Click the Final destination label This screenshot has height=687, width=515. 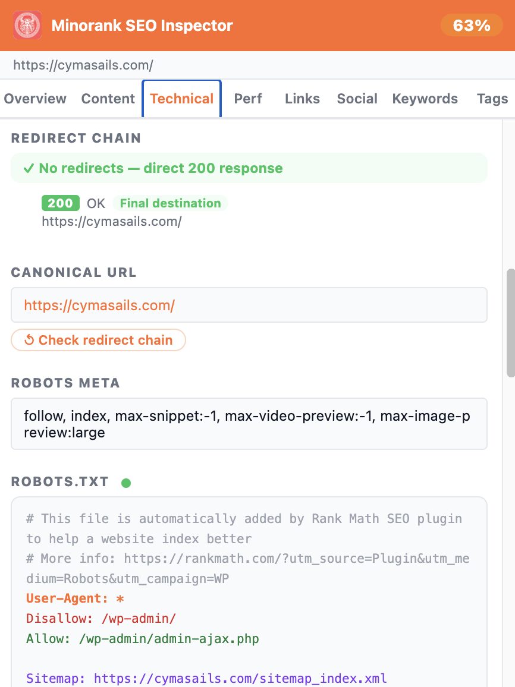170,203
